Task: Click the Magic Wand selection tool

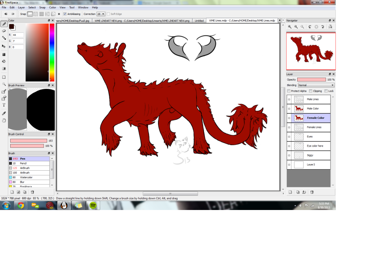Action: click(4, 84)
